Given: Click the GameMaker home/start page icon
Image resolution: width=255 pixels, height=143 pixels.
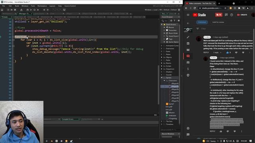Looking at the screenshot, I should [x=2, y=10].
